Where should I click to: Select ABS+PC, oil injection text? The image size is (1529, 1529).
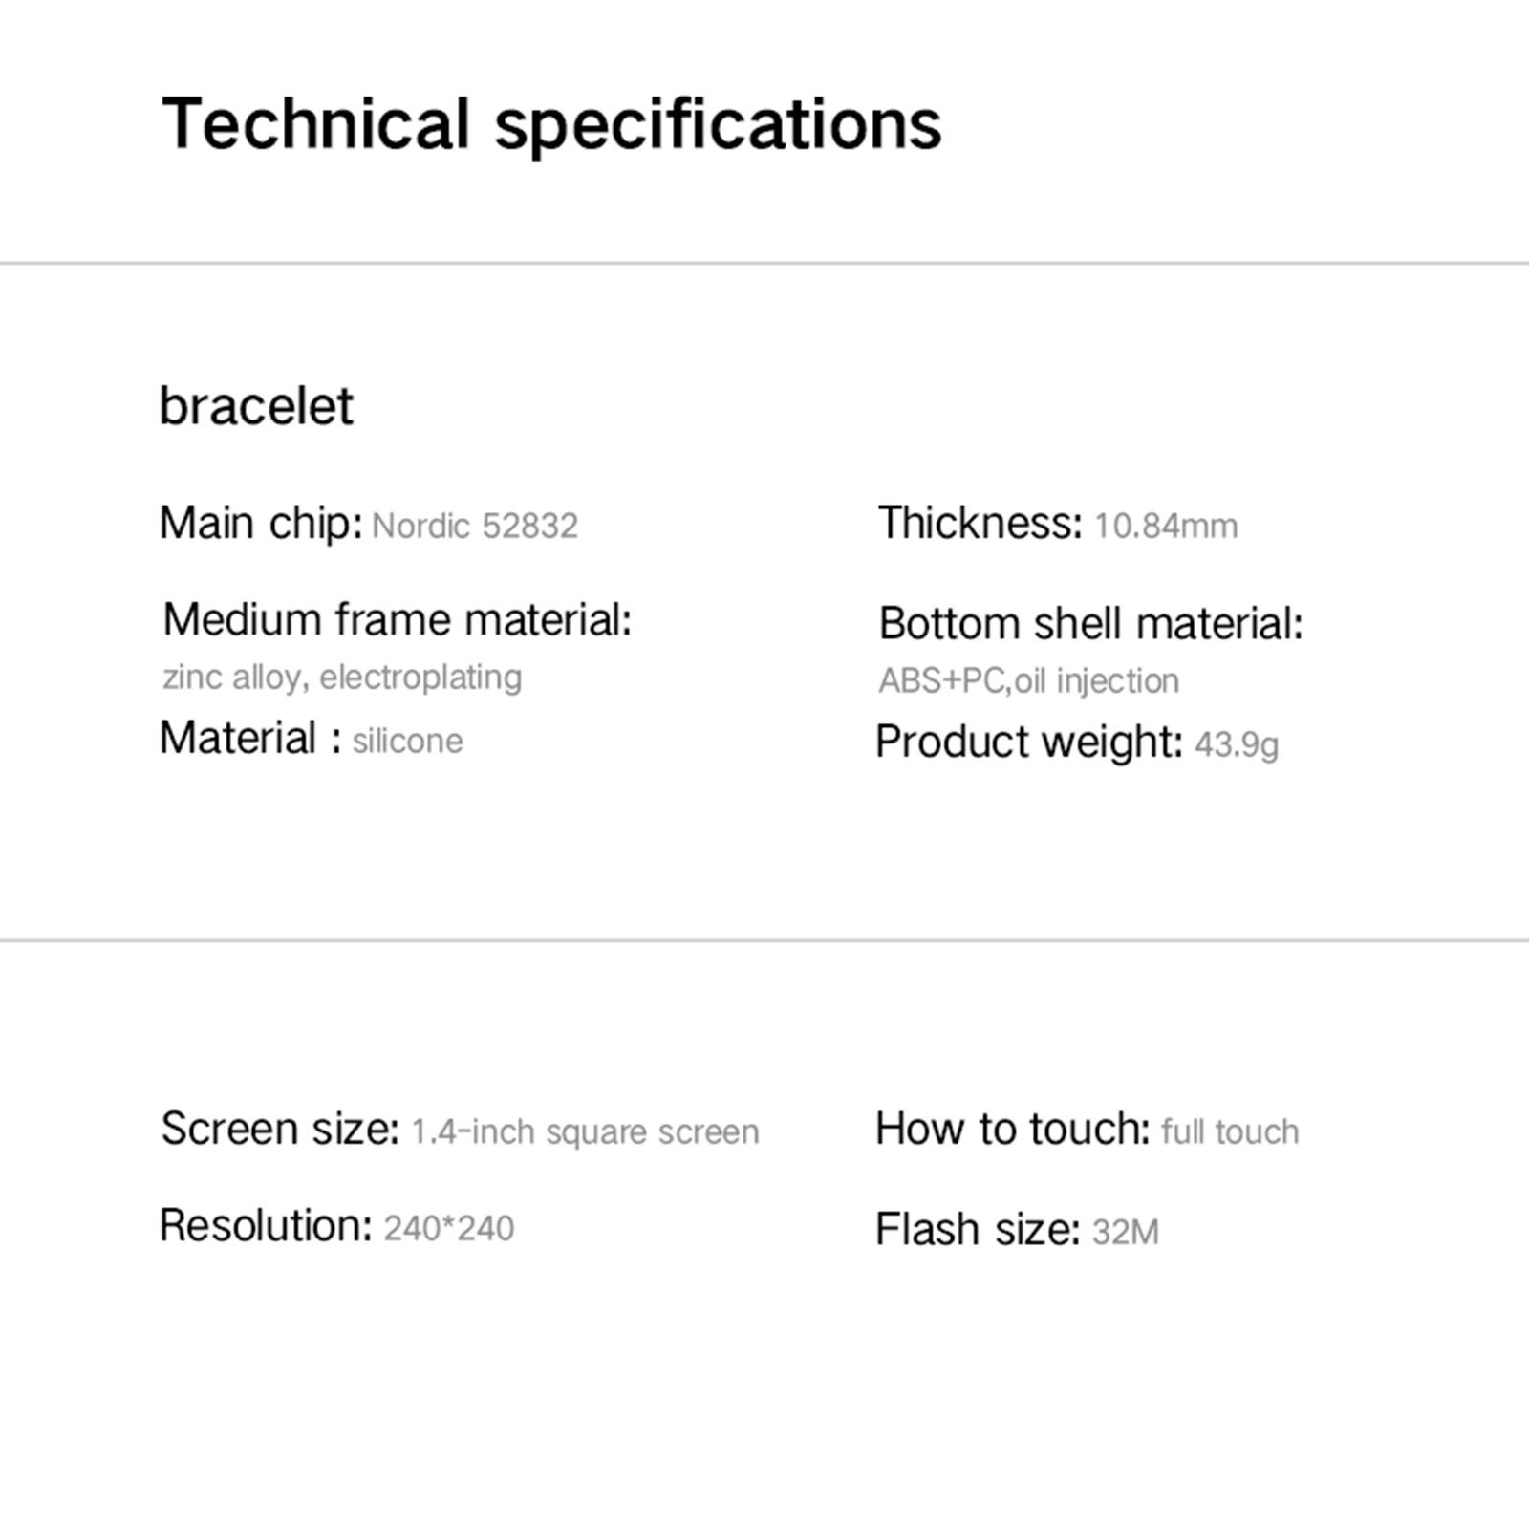click(1028, 681)
